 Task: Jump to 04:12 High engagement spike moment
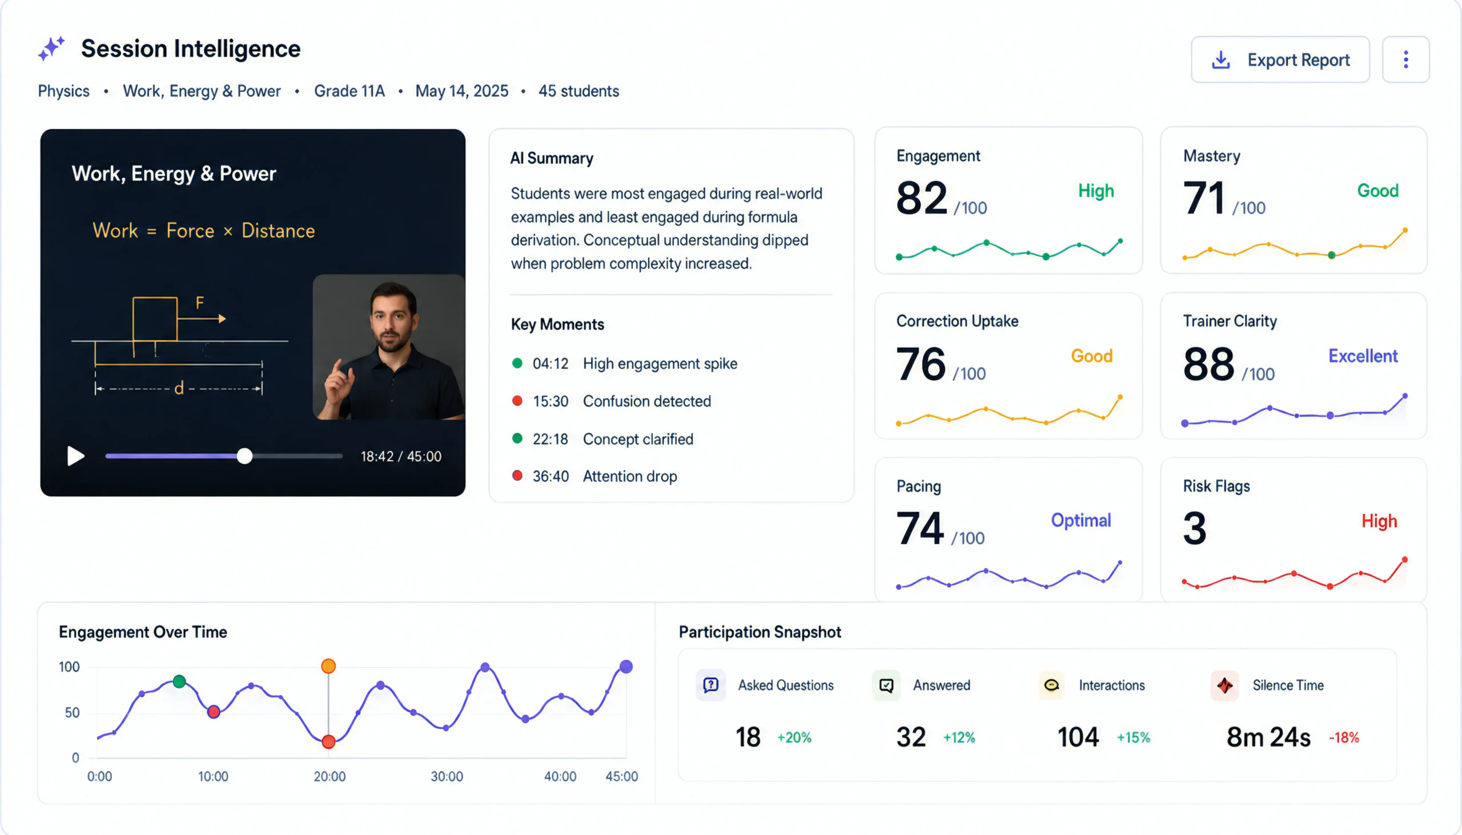tap(624, 363)
